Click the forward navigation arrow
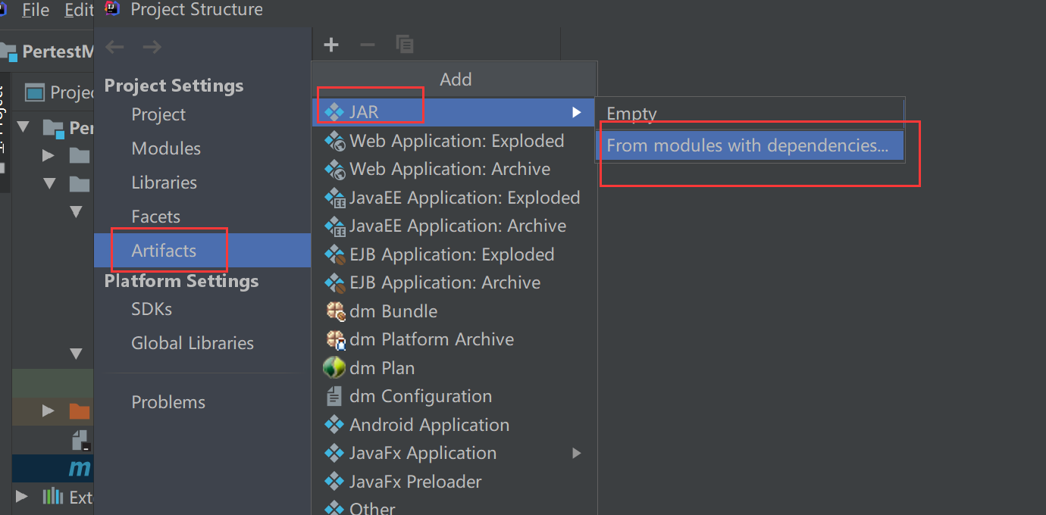 152,48
